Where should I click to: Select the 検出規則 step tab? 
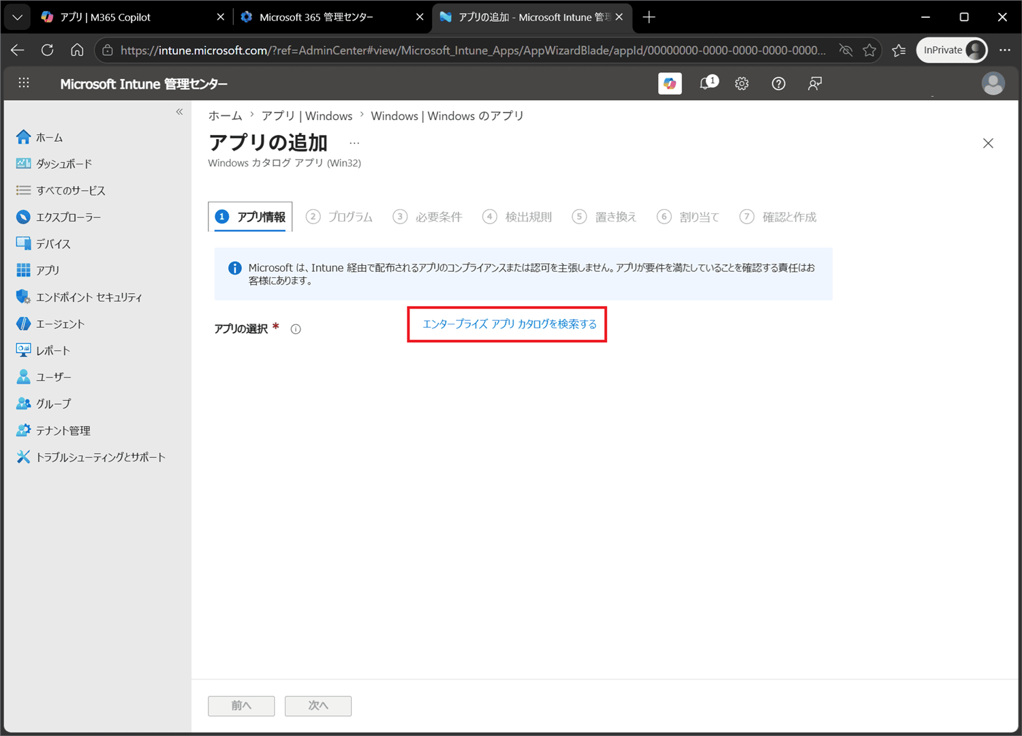tap(517, 217)
